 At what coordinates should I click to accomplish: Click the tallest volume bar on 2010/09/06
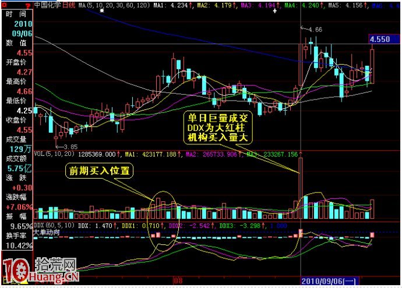(x=301, y=188)
